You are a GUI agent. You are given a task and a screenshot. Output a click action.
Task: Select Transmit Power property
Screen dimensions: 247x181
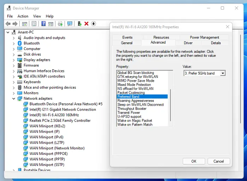pos(129,112)
